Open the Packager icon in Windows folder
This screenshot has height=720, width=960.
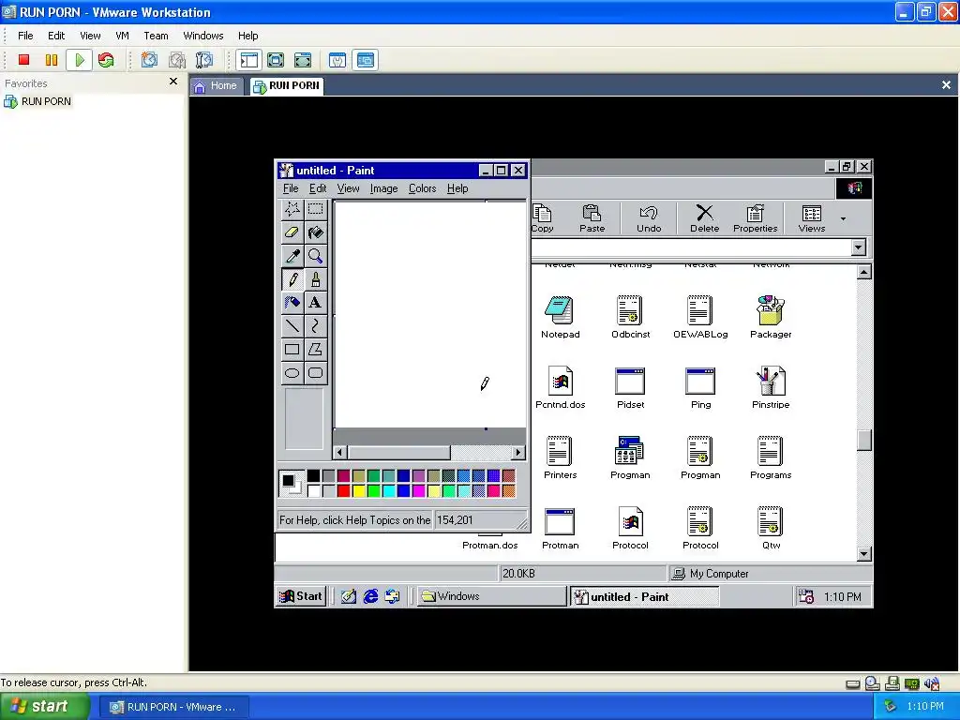click(x=771, y=317)
